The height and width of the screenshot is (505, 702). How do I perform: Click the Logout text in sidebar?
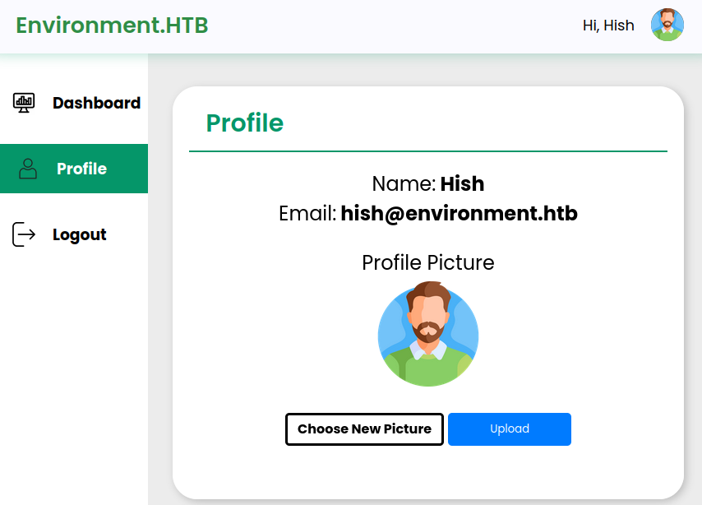(x=80, y=234)
